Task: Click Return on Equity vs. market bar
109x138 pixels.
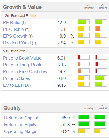Action: (x=100, y=124)
